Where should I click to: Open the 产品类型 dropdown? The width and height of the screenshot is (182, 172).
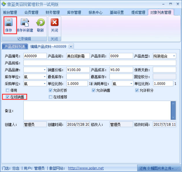[x=174, y=56]
